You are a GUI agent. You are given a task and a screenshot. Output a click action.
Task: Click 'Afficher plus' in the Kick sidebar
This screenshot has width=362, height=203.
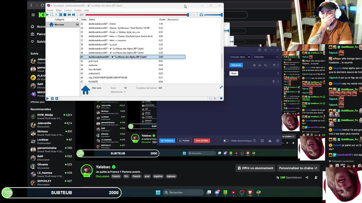(38, 102)
